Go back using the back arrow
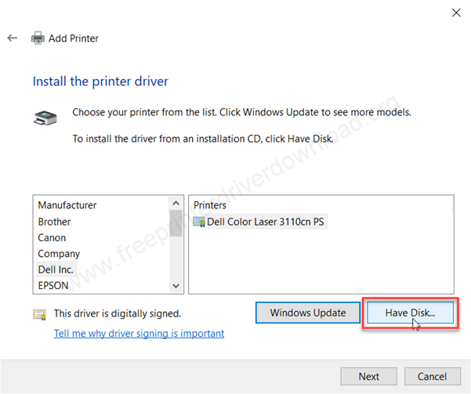Screen dimensions: 471x394 point(12,38)
